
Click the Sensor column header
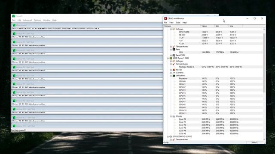pyautogui.click(x=182, y=26)
